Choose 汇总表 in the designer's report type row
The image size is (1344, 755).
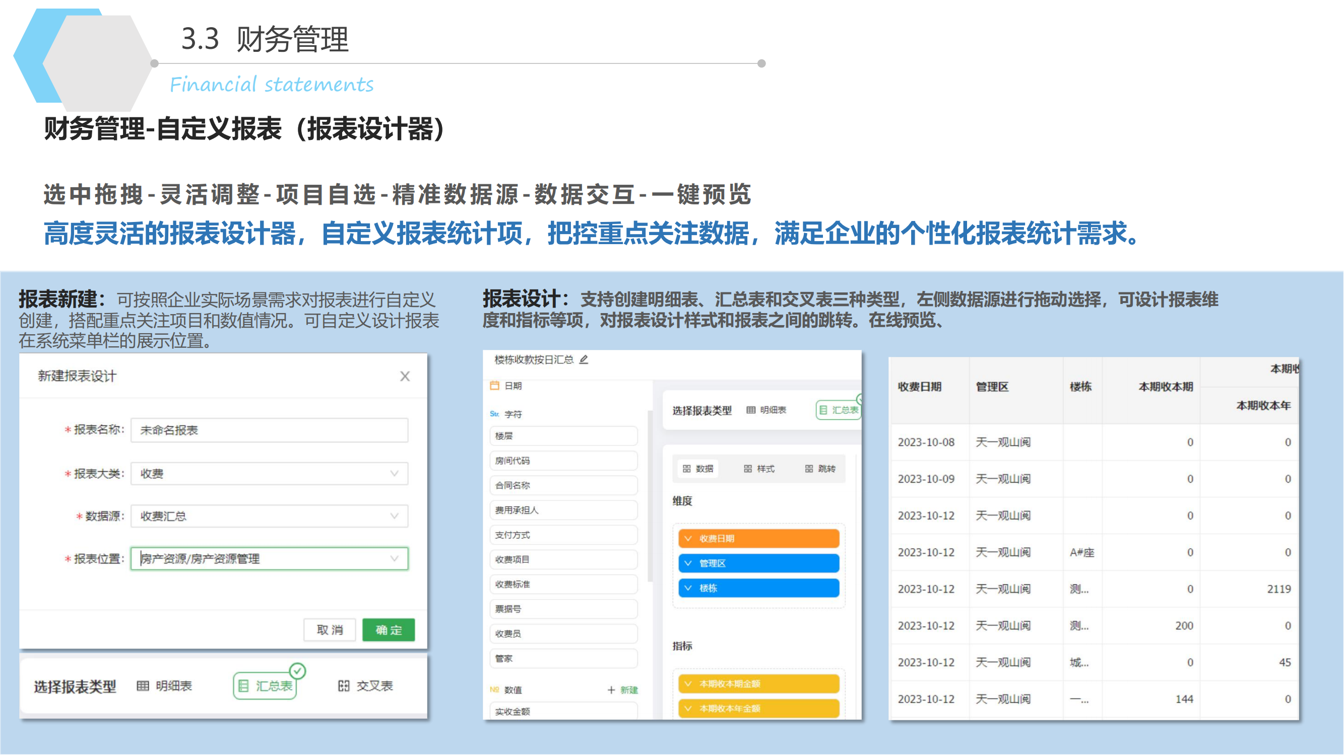click(839, 410)
